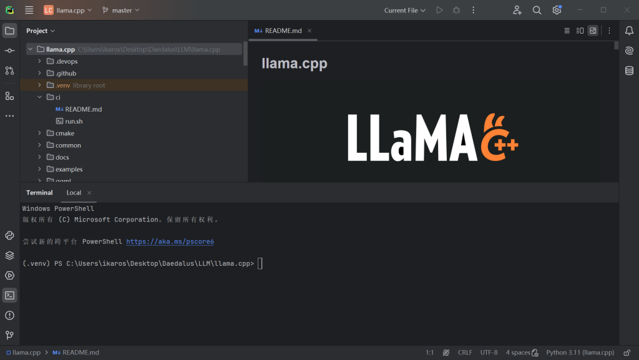This screenshot has height=360, width=639.
Task: Expand the .venv library root folder
Action: 39,85
